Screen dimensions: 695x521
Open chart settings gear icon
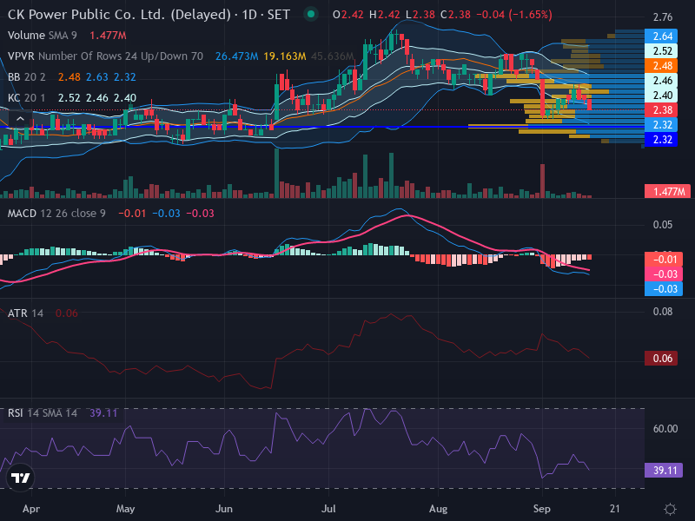point(670,509)
